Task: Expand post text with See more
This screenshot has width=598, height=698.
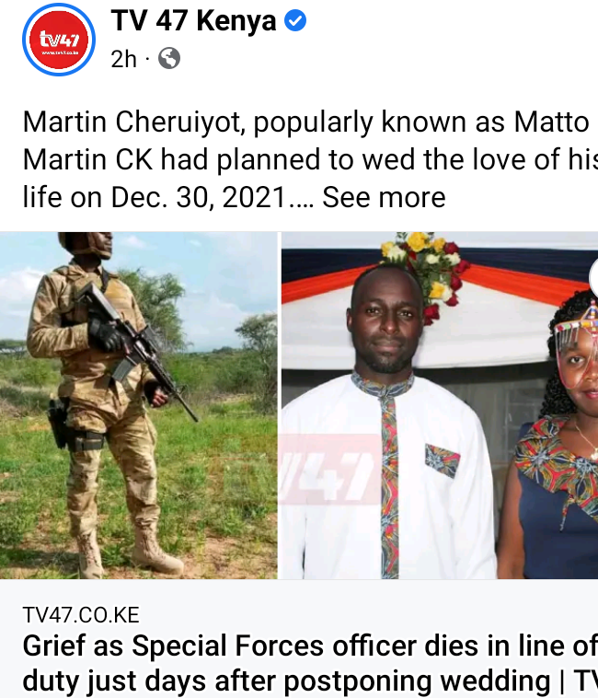Action: click(x=384, y=197)
